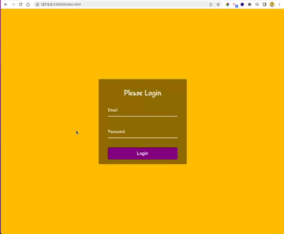This screenshot has width=284, height=234.
Task: Open the colorful circle extension
Action: (x=227, y=4)
